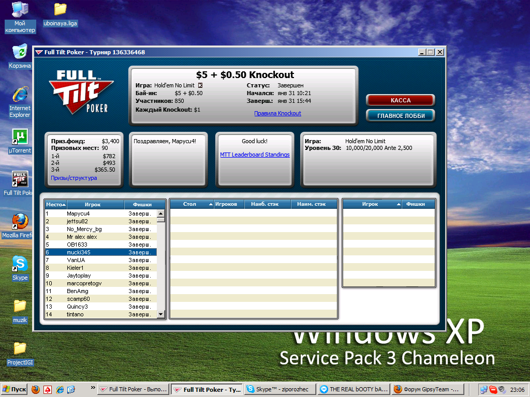This screenshot has height=397, width=530.
Task: Select player marcopretogv row
Action: click(101, 284)
